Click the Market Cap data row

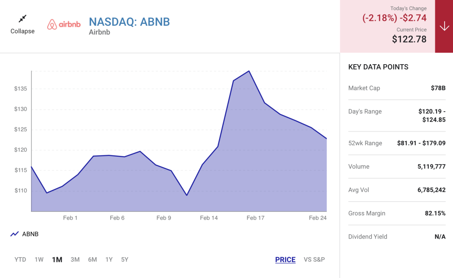(x=397, y=88)
